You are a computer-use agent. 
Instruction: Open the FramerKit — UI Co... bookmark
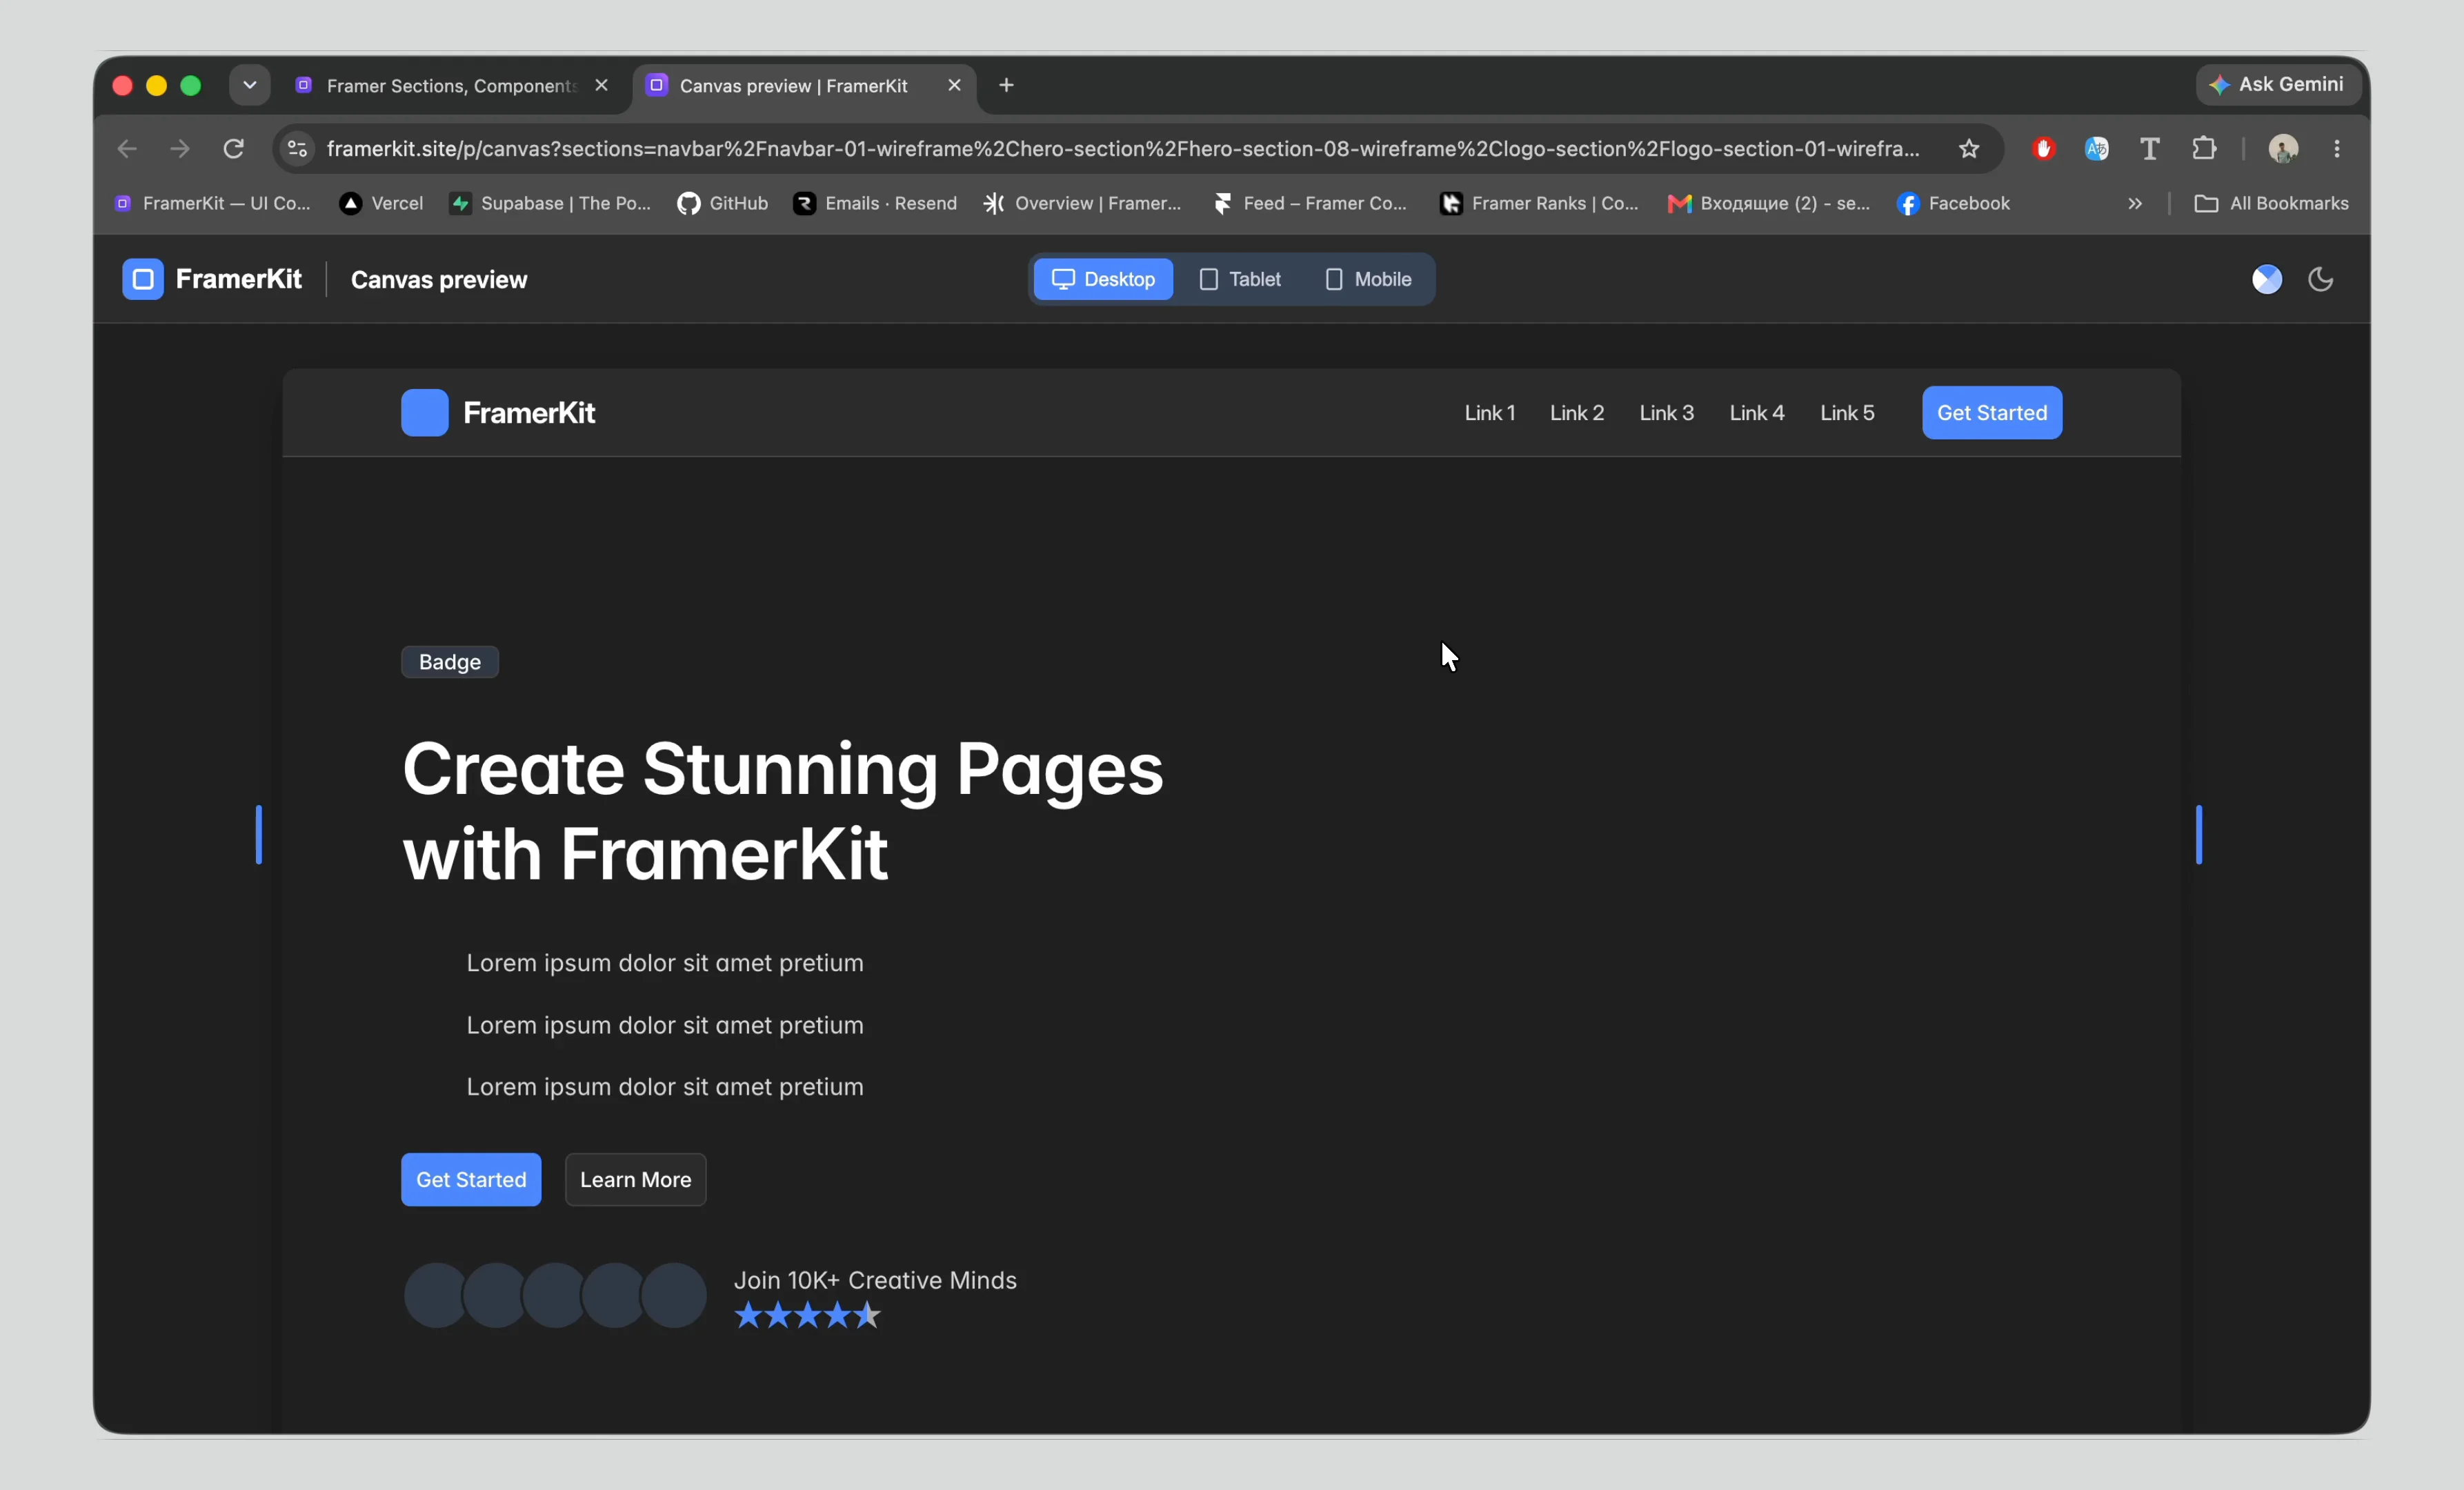click(x=213, y=203)
